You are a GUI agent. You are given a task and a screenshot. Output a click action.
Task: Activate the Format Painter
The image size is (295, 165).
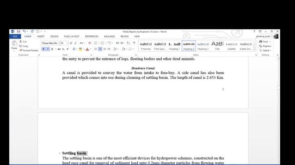click(29, 50)
